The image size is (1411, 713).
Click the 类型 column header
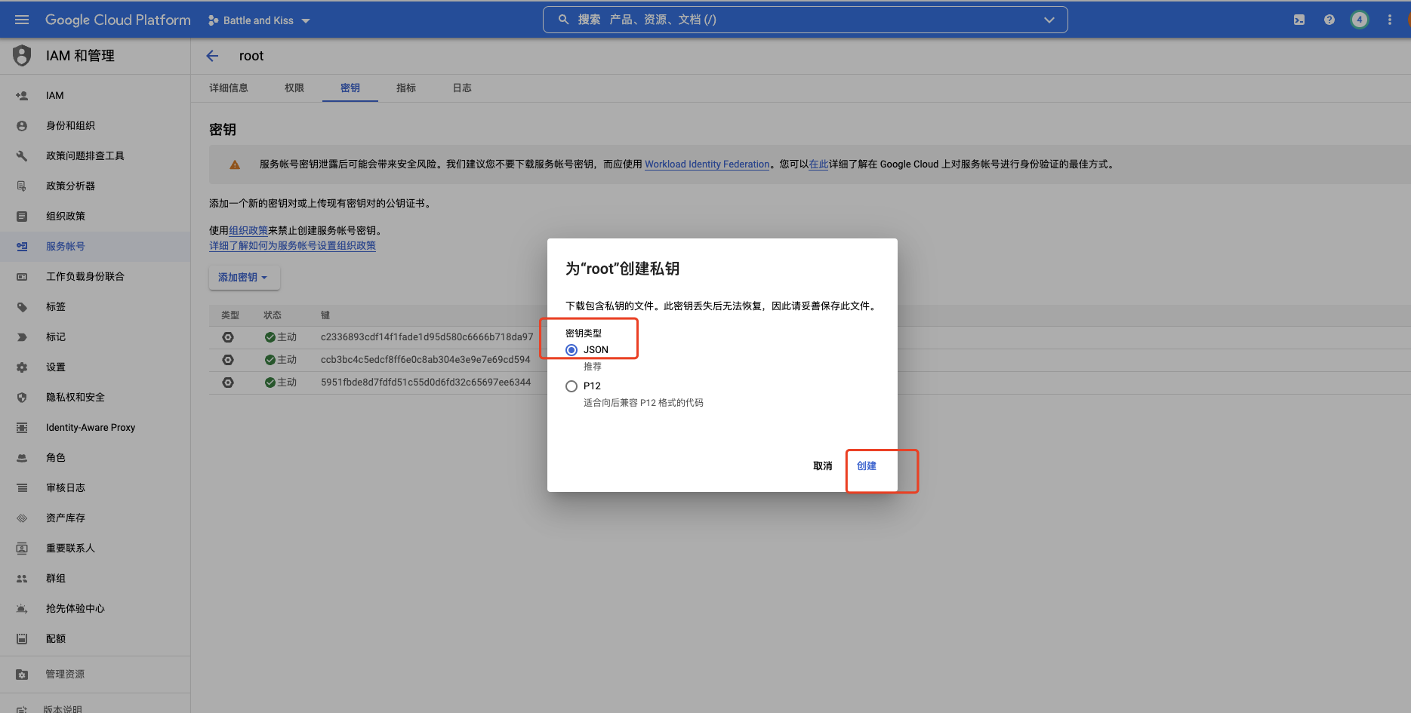click(x=230, y=315)
